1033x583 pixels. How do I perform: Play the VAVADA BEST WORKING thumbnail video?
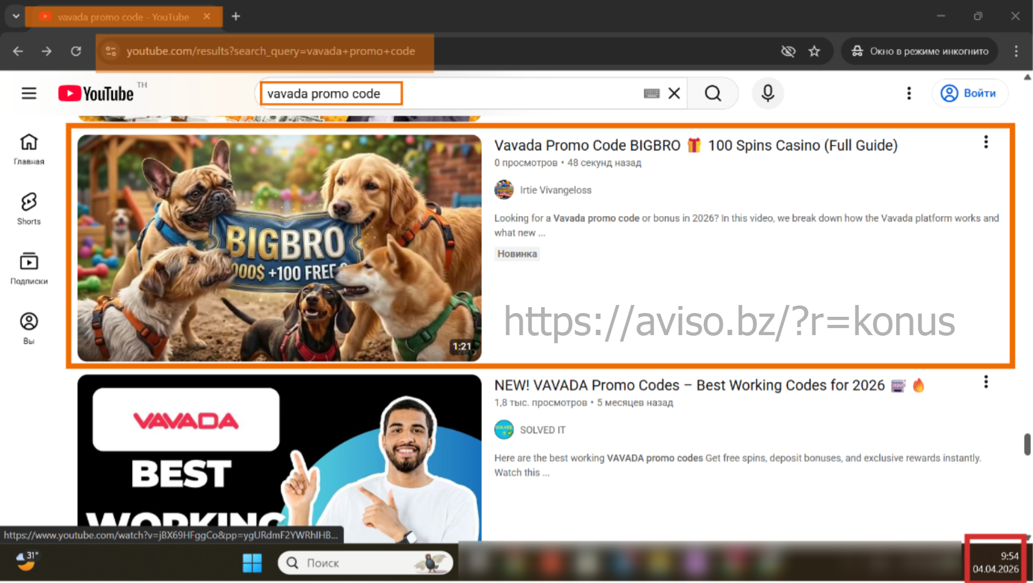coord(280,458)
